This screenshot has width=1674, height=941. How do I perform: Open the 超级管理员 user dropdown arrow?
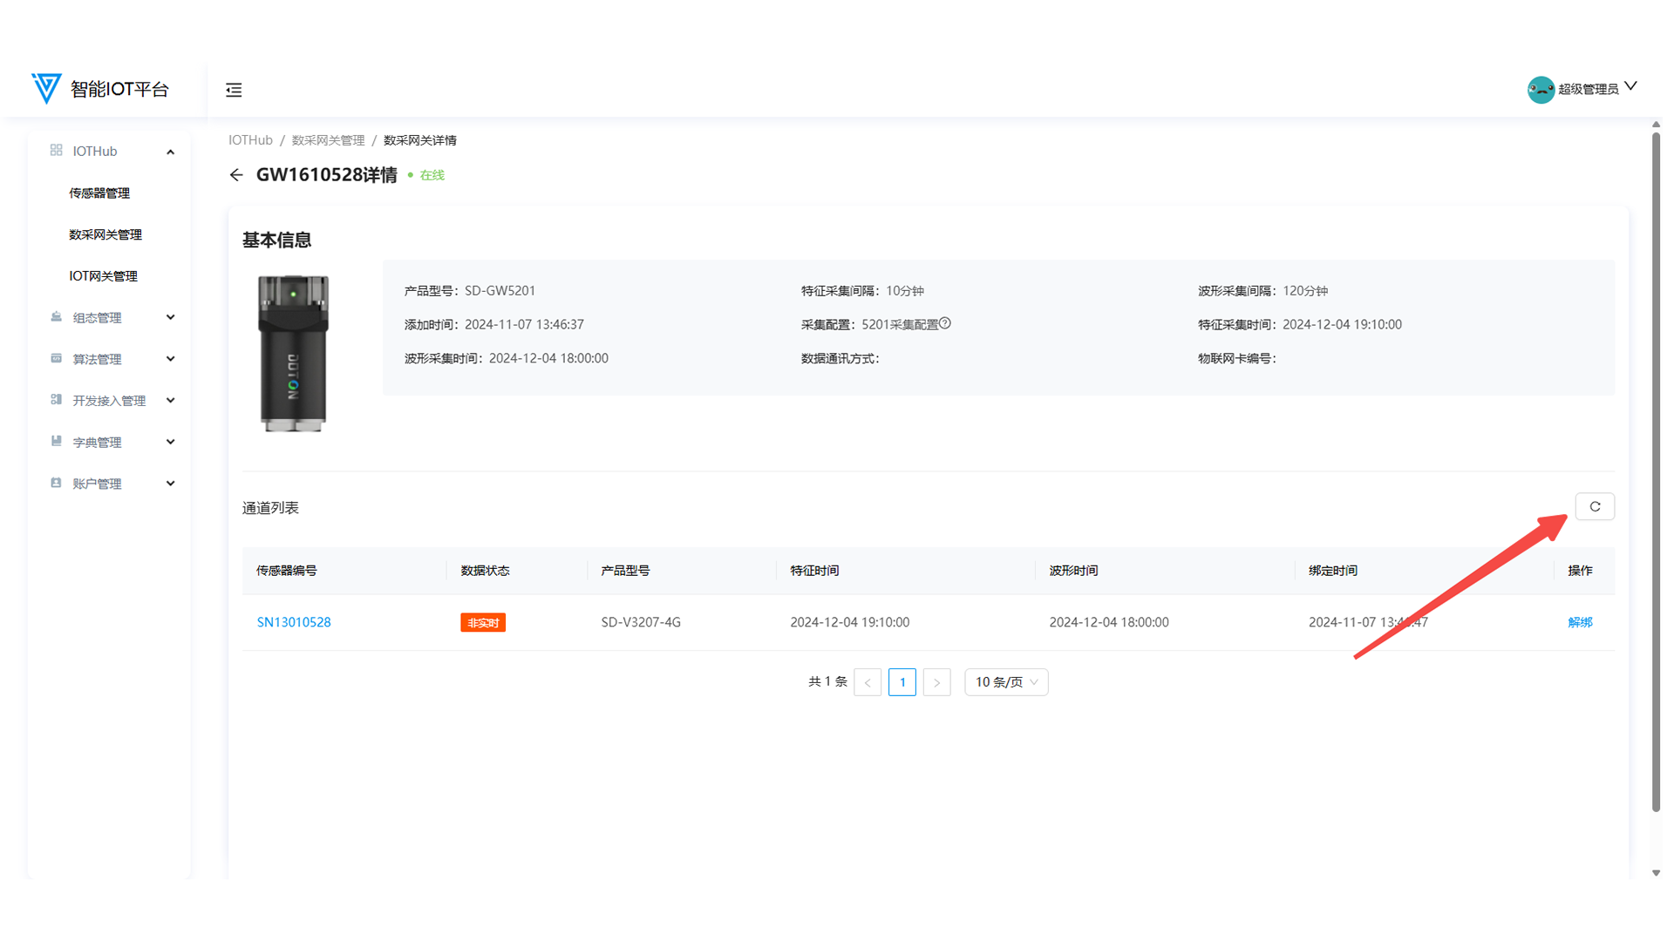pyautogui.click(x=1630, y=86)
